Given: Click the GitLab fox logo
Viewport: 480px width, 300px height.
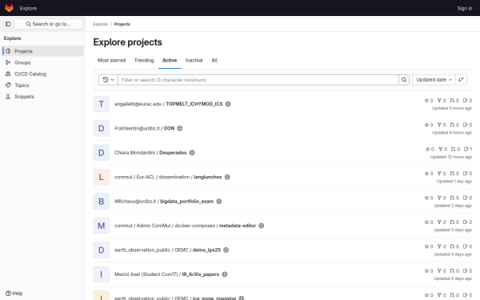Looking at the screenshot, I should (x=9, y=8).
